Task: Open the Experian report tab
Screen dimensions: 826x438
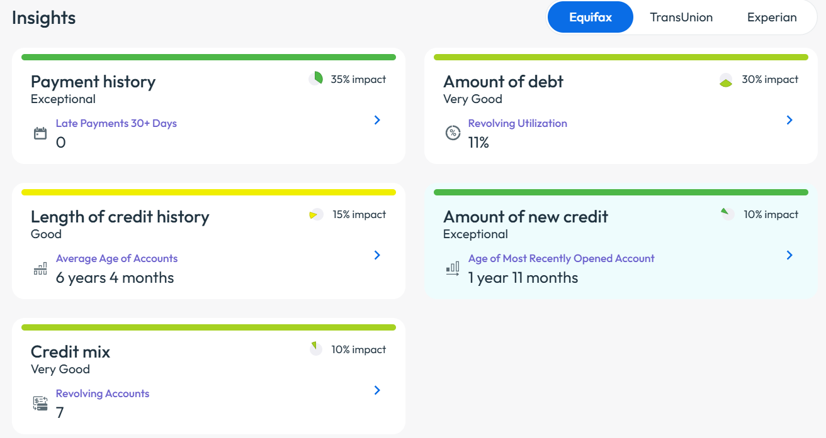Action: tap(772, 17)
